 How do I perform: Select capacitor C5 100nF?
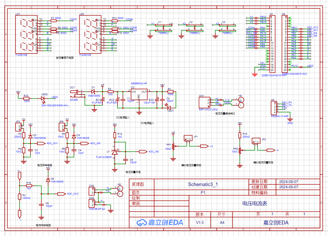[x=126, y=160]
